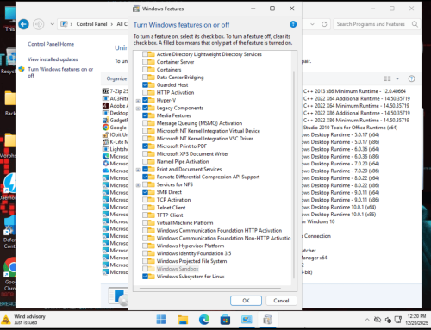
Task: Click the network icon in the system tray
Action: [x=398, y=320]
